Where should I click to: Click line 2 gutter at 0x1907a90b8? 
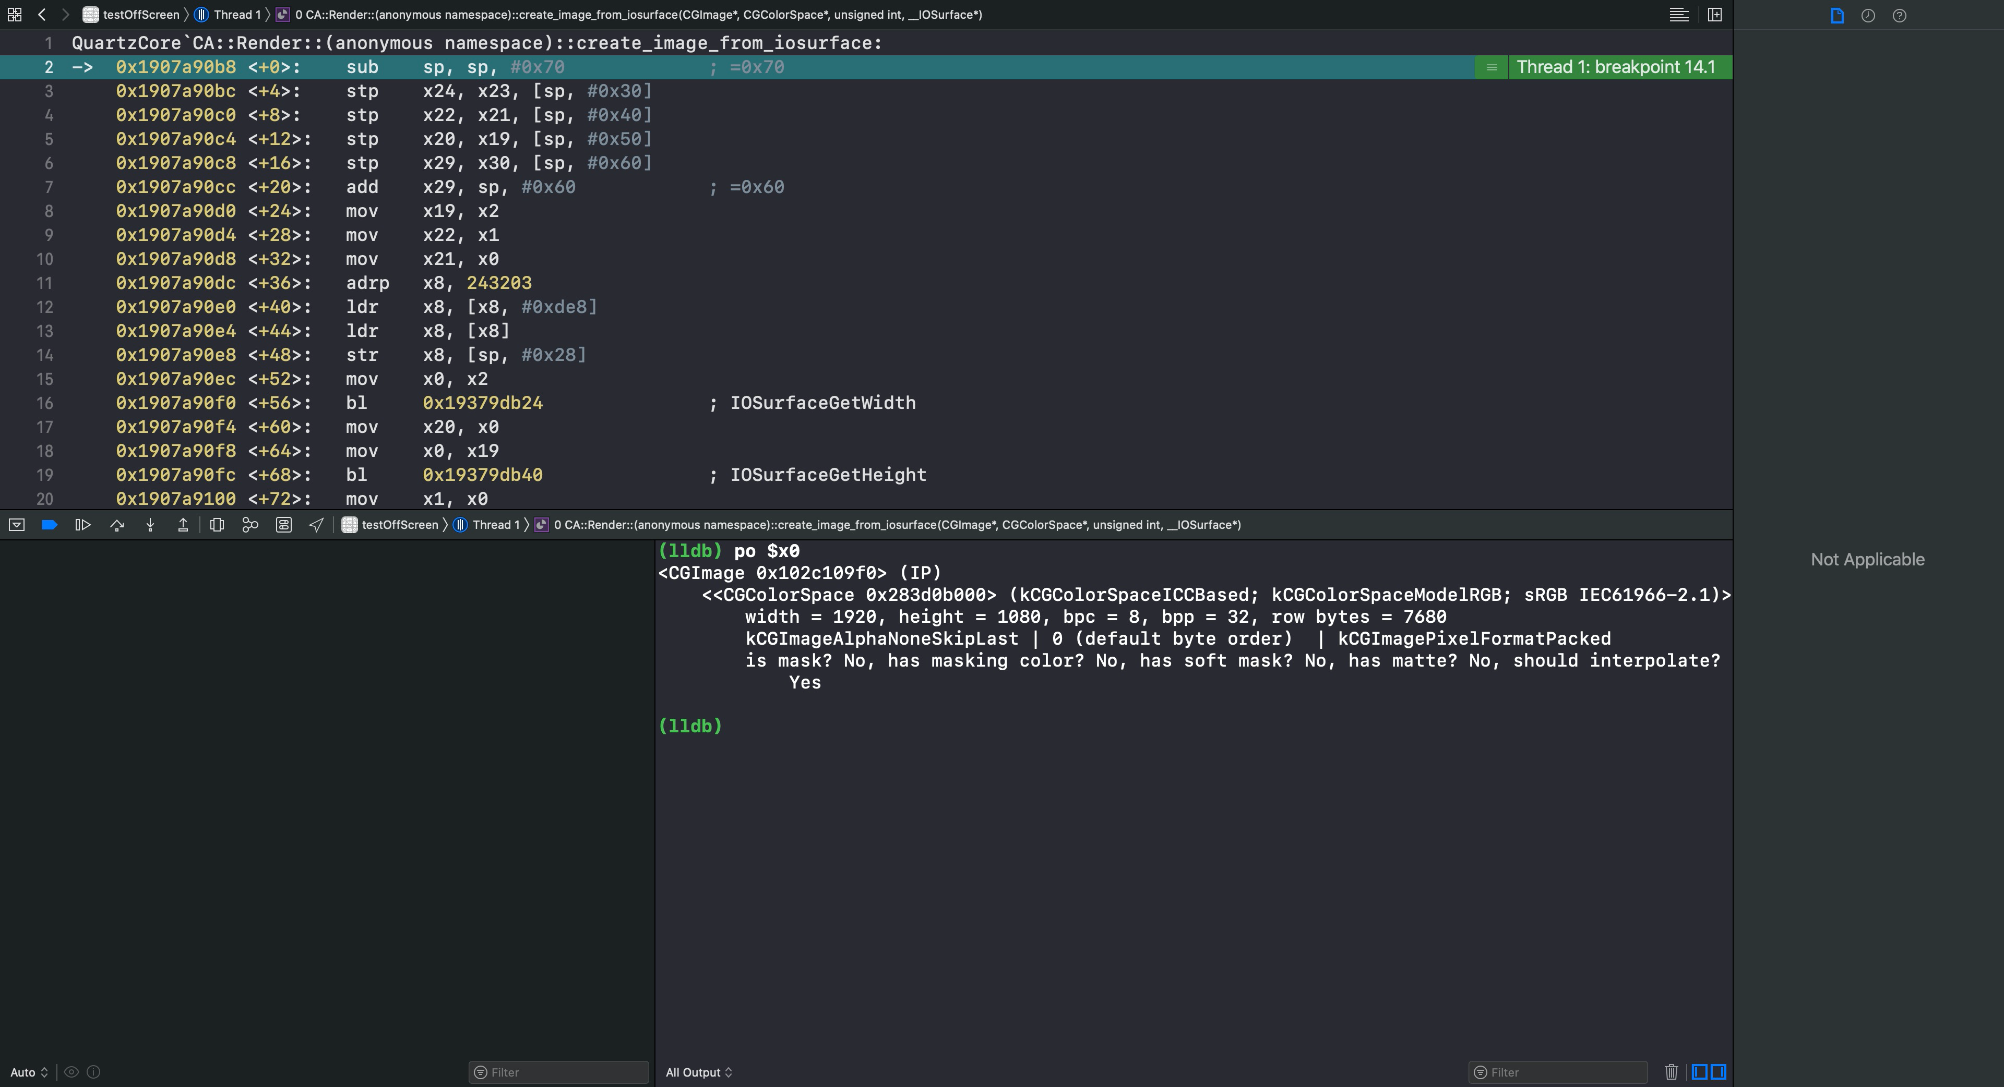[48, 67]
